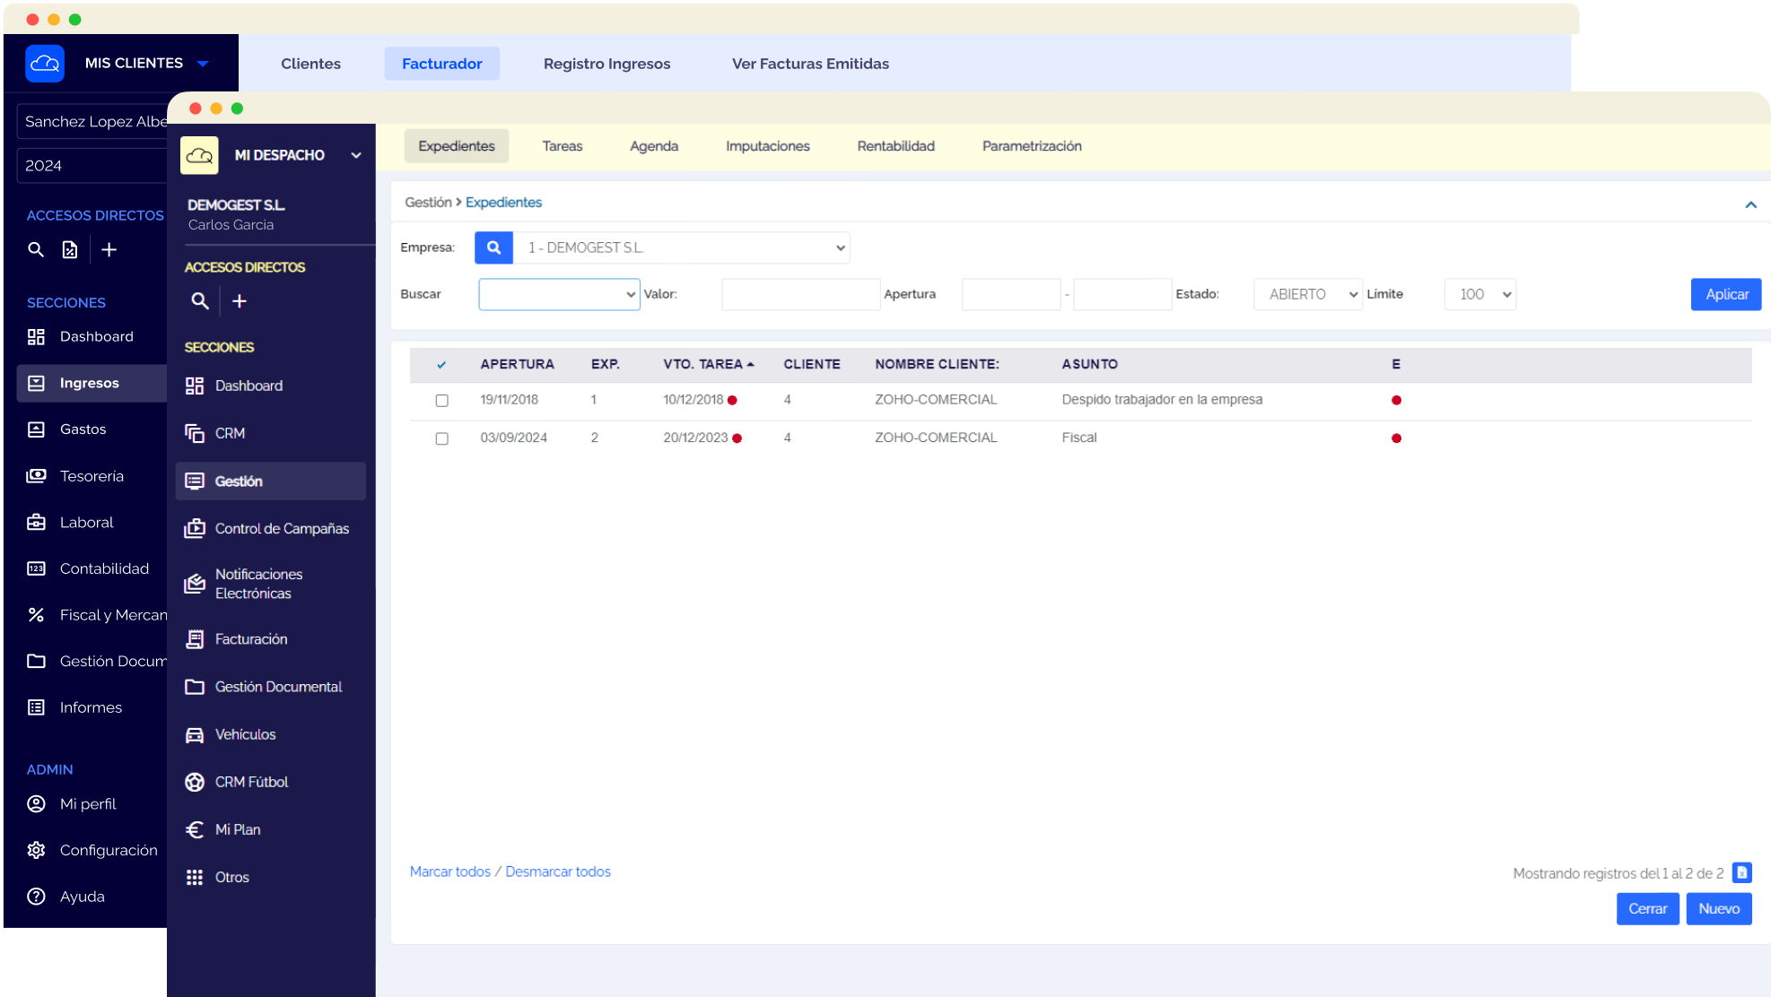
Task: Sort by VTO. TAREA column
Action: (x=708, y=364)
